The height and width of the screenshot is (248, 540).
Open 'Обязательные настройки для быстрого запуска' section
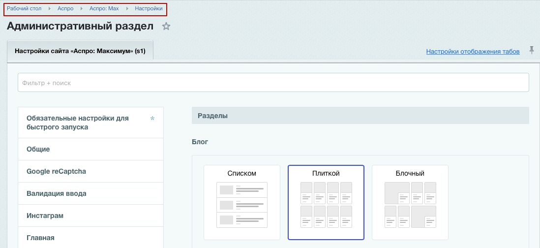78,123
